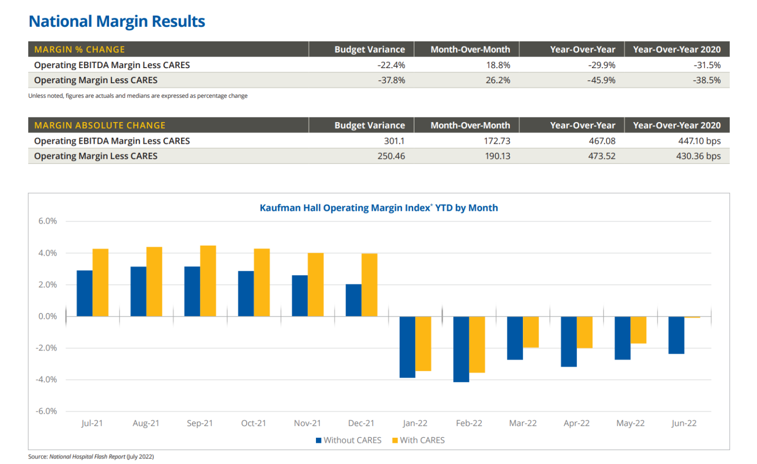Select the Budget Variance header in Margin % Change table
This screenshot has height=464, width=757.
click(x=369, y=49)
